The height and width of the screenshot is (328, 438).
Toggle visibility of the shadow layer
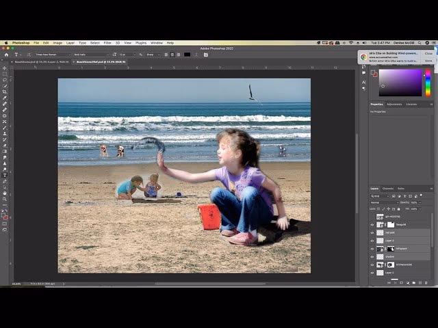click(373, 256)
